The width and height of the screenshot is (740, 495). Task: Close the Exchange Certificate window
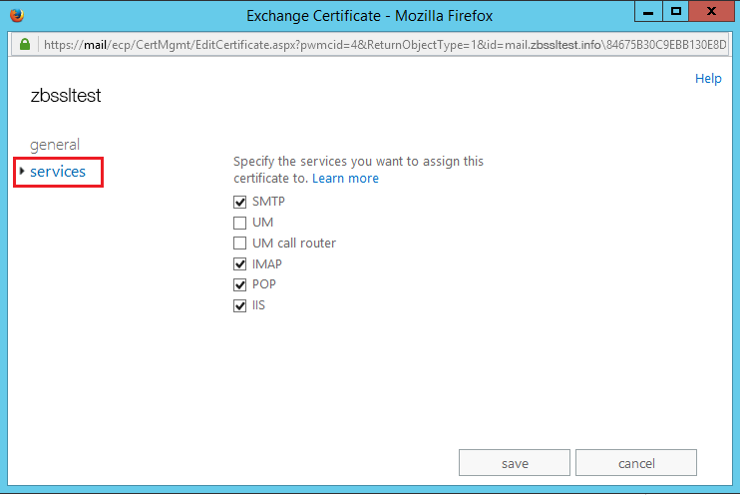711,14
